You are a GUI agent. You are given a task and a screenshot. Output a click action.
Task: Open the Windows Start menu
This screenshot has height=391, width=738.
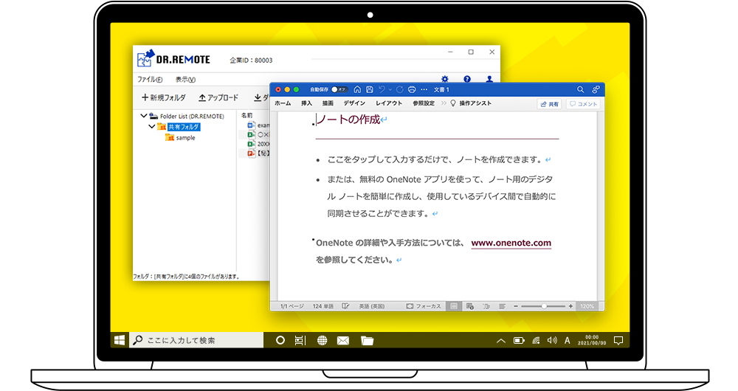(120, 340)
